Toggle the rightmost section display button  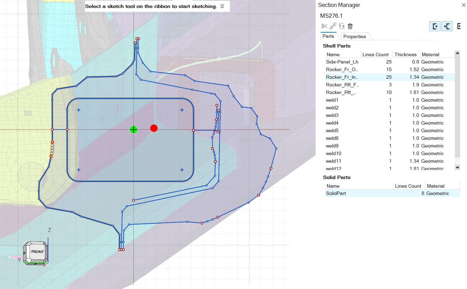(x=459, y=26)
